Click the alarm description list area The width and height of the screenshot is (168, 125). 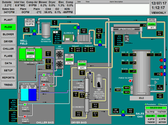(x=112, y=9)
